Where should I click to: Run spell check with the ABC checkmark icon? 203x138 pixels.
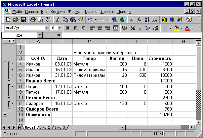(48, 20)
